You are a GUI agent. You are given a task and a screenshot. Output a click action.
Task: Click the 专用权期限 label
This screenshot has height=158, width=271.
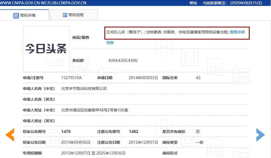pyautogui.click(x=32, y=153)
